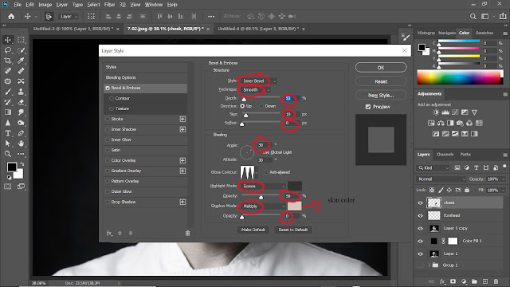Click the Reset to Default button

292,230
